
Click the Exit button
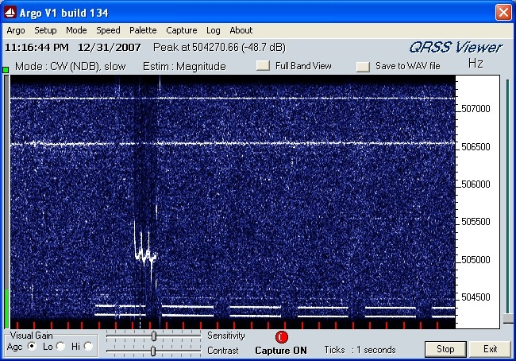(x=490, y=349)
